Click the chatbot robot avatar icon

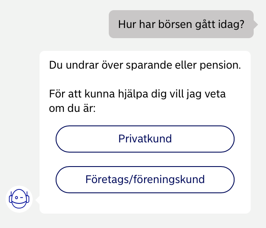(19, 199)
